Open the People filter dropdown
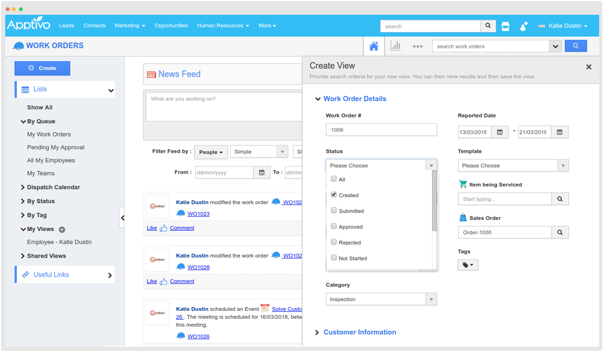 coord(212,153)
